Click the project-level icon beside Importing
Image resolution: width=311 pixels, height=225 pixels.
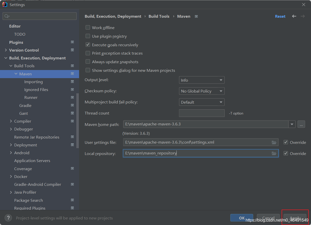pos(72,82)
